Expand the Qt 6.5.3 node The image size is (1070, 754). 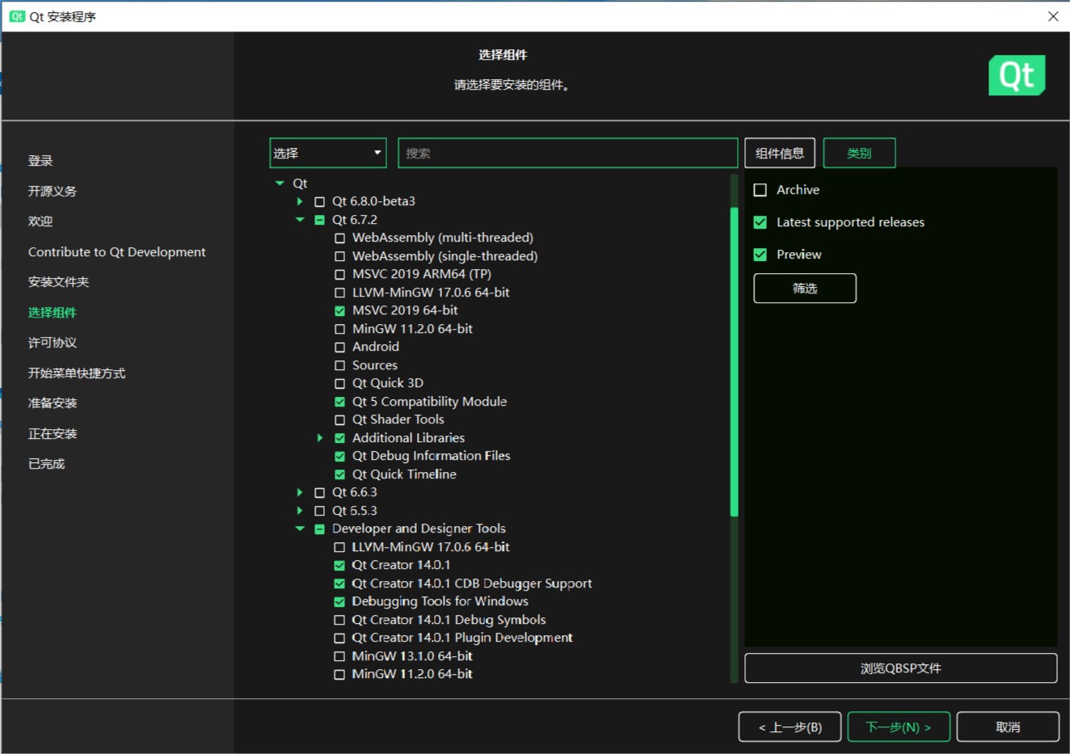coord(300,511)
